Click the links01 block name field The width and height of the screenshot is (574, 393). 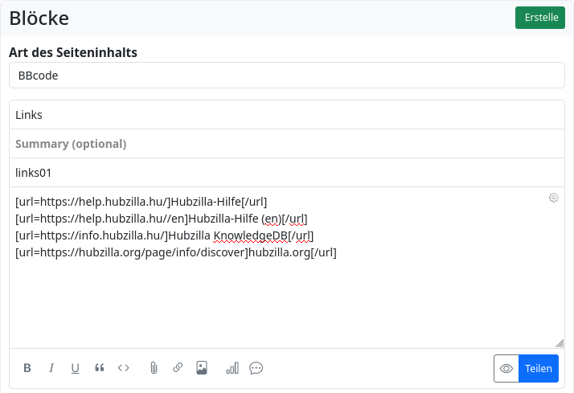click(x=287, y=173)
